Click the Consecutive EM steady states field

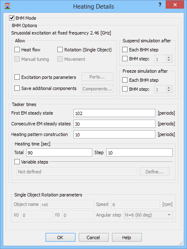point(114,124)
